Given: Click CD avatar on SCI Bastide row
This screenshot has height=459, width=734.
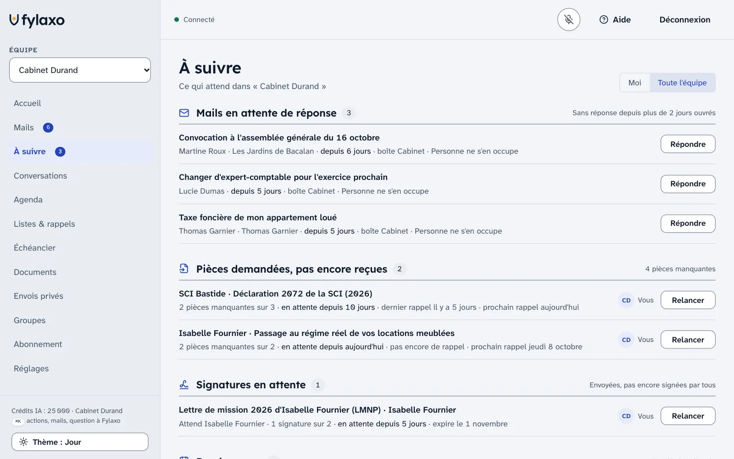Looking at the screenshot, I should (x=626, y=300).
